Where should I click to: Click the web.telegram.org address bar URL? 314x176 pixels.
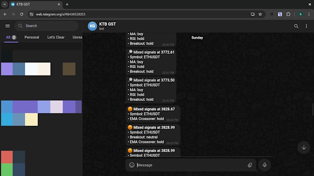click(x=60, y=14)
